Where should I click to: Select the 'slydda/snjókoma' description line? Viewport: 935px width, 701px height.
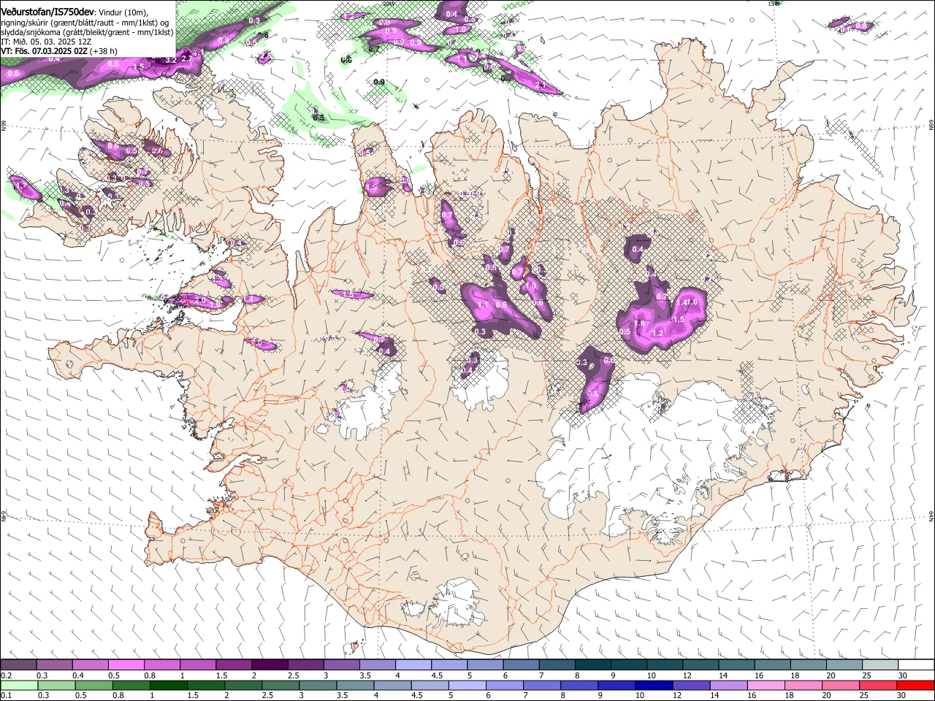point(87,33)
